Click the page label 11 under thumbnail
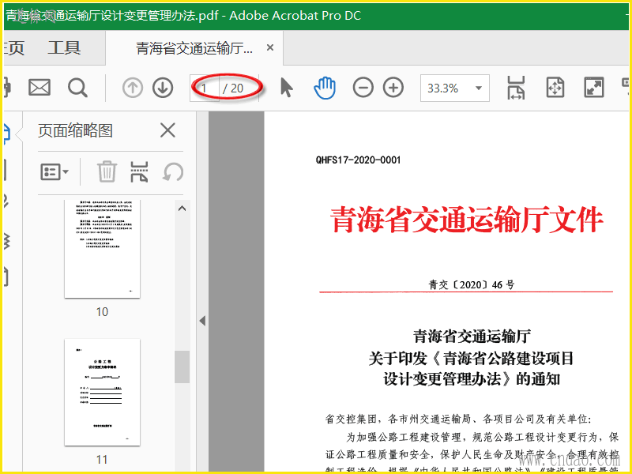This screenshot has height=474, width=632. coord(102,459)
